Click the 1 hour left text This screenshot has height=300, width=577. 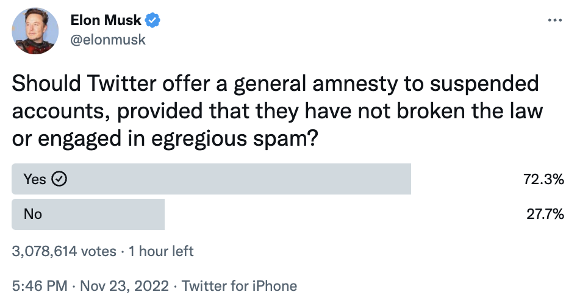(x=161, y=251)
